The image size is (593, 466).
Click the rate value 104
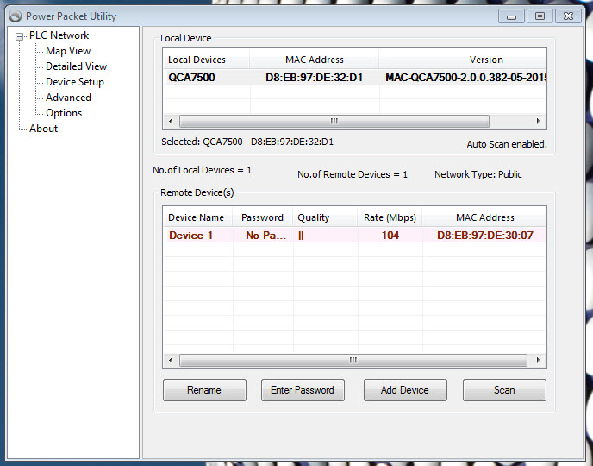point(390,235)
